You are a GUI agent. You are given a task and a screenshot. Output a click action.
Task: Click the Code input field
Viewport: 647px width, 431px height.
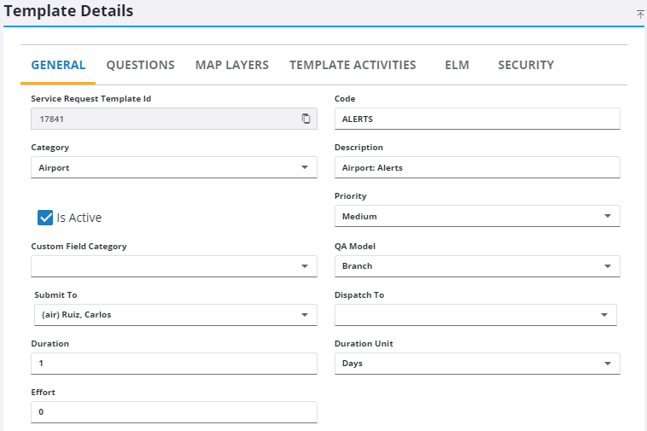click(476, 119)
